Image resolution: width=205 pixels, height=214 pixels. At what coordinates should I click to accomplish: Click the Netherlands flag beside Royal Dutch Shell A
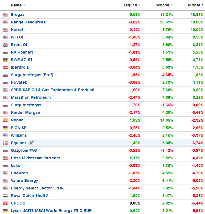pos(5,196)
